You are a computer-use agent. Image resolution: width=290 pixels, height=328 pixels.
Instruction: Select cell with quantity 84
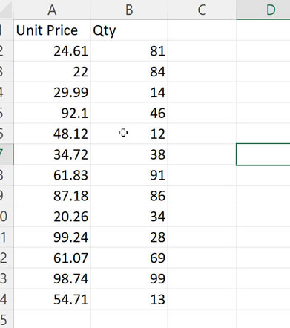pos(129,72)
